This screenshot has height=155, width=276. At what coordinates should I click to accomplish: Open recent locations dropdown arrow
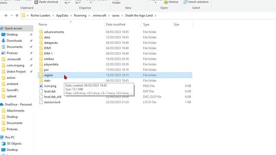coord(12,15)
